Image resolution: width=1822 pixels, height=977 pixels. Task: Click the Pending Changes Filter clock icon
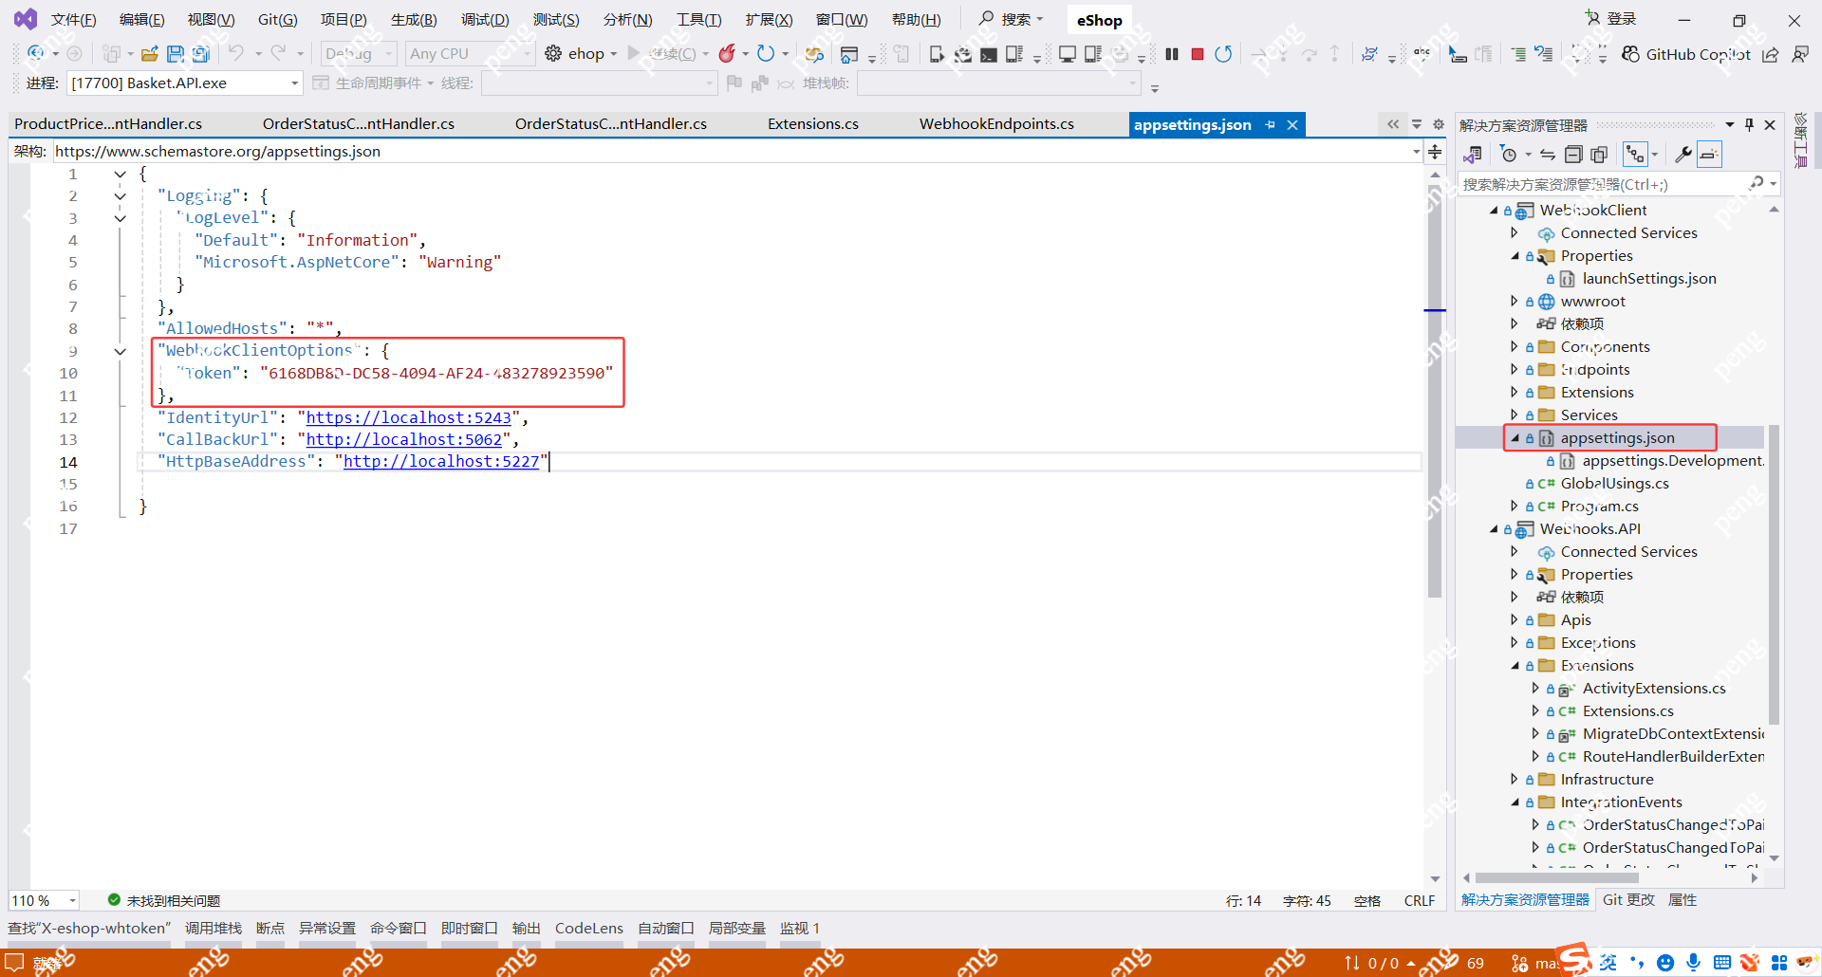pos(1508,155)
